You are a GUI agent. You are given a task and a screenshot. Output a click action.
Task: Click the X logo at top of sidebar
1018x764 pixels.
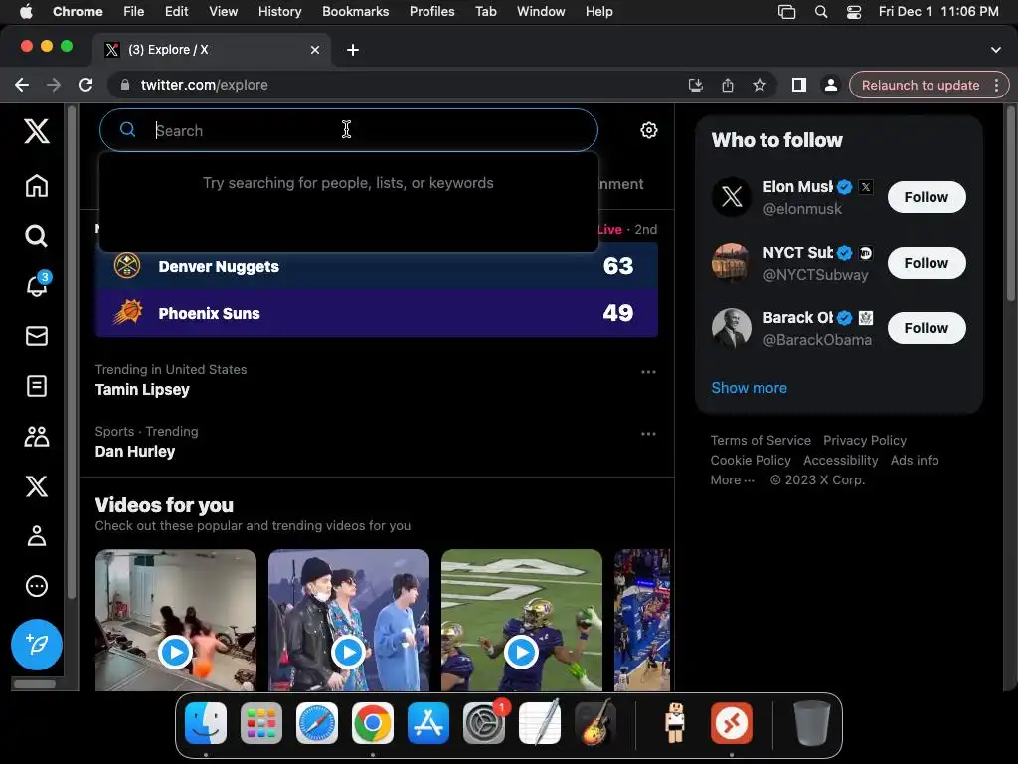[37, 131]
